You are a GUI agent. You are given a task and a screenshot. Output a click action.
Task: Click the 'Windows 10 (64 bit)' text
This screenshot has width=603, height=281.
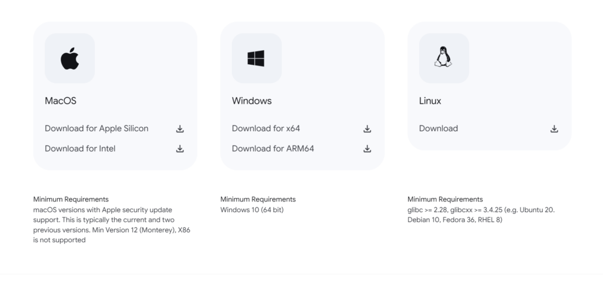(253, 210)
